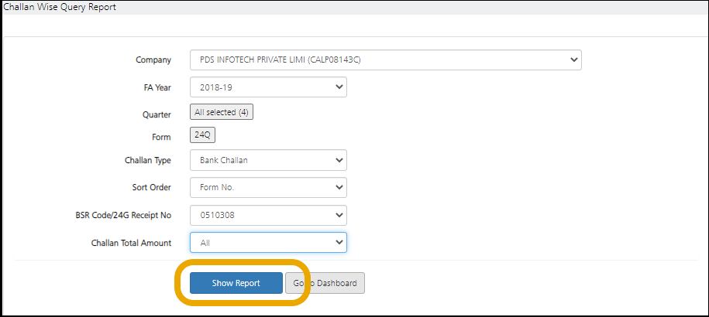Click the chevron arrow on Company field
Image resolution: width=709 pixels, height=317 pixels.
[x=573, y=60]
